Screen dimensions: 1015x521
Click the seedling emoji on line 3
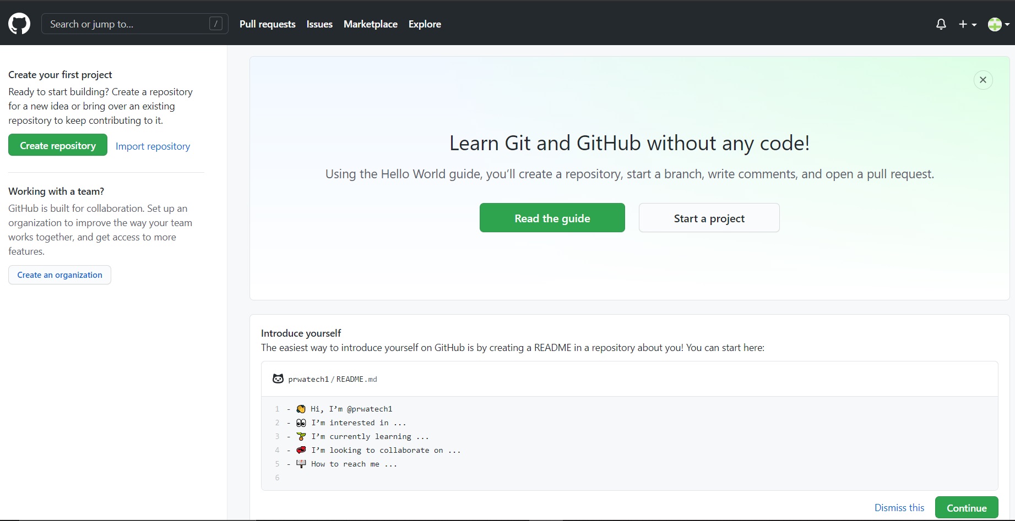301,436
